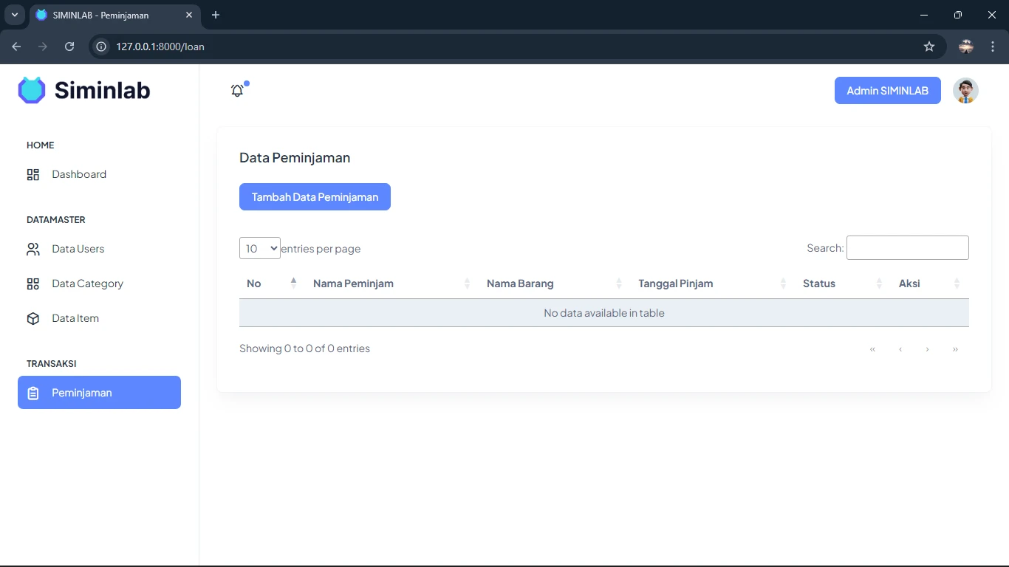
Task: Go to Data Item page
Action: coord(75,318)
